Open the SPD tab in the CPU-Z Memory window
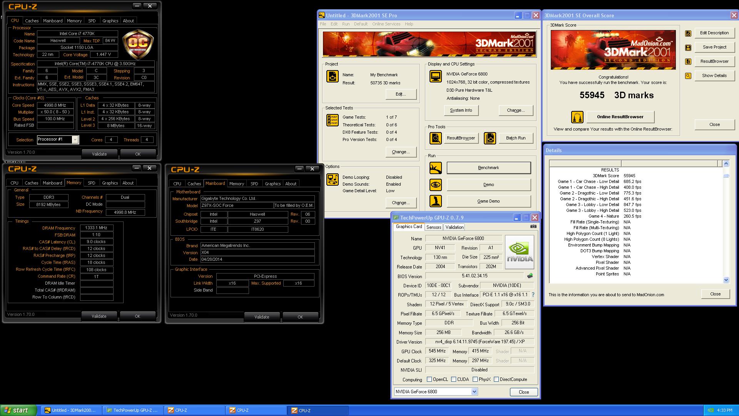This screenshot has width=739, height=416. [x=91, y=183]
